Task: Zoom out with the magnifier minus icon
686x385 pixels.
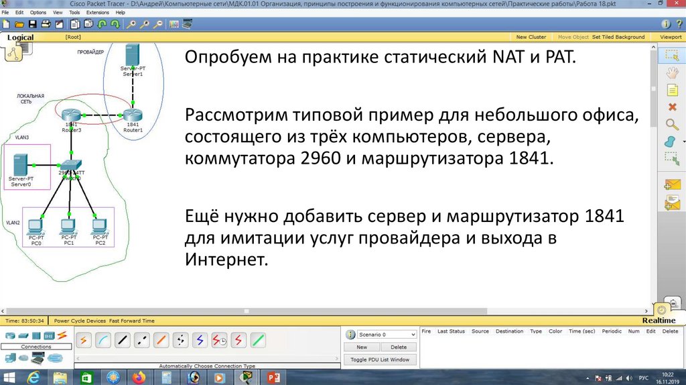Action: (158, 24)
